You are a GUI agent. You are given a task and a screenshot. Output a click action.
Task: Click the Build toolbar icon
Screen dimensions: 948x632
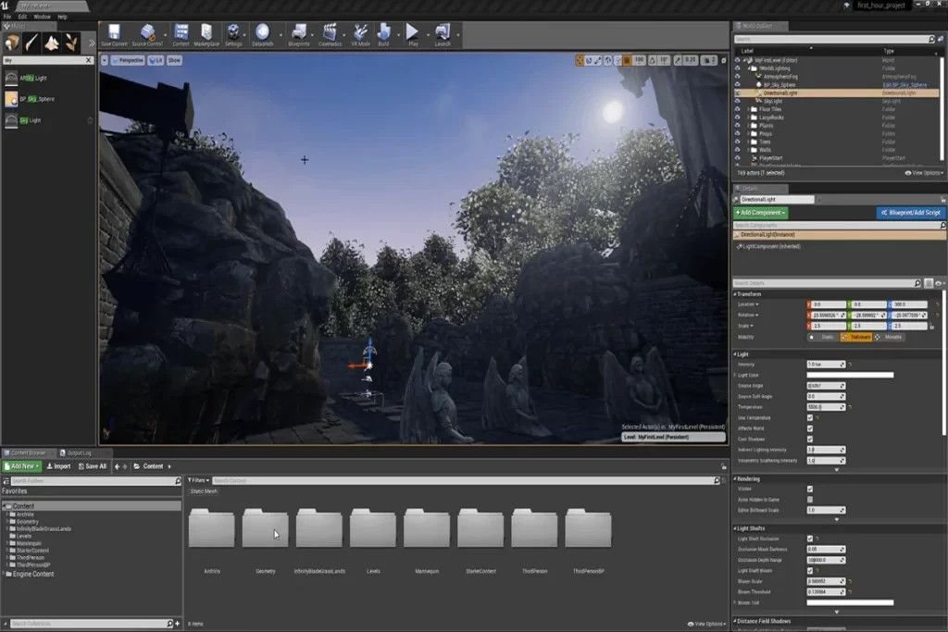[x=383, y=34]
